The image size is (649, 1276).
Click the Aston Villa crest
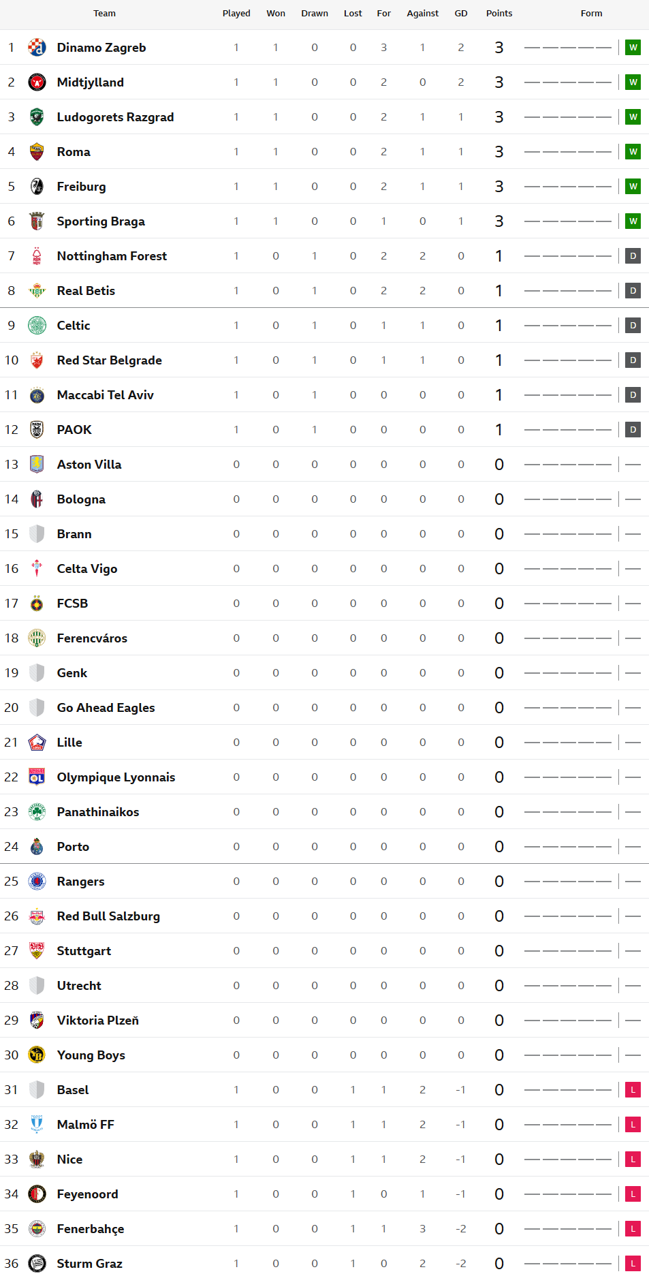tap(37, 465)
